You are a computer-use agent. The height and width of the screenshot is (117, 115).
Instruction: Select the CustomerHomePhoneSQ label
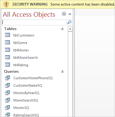pyautogui.click(x=33, y=78)
